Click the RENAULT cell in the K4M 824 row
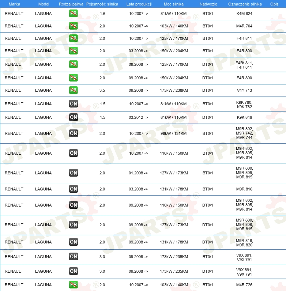Viewport: 286px width, 291px height. 14,14
